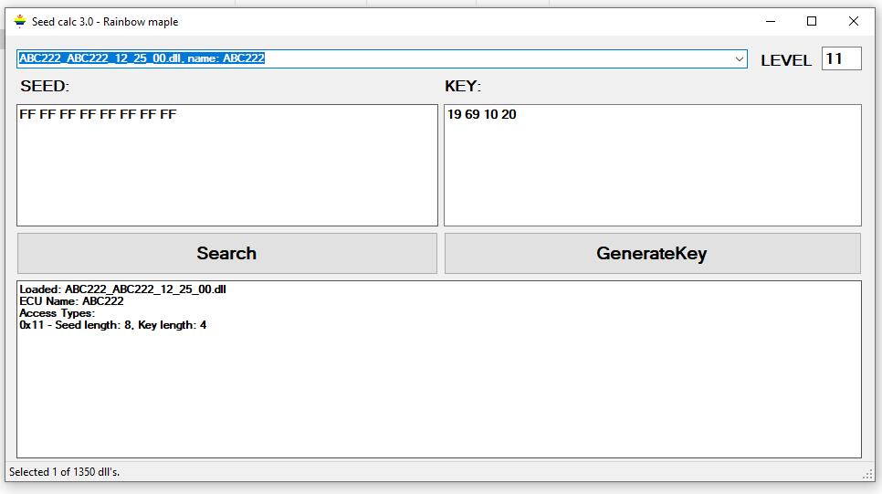Click the LEVEL label
882x494 pixels.
[x=785, y=60]
